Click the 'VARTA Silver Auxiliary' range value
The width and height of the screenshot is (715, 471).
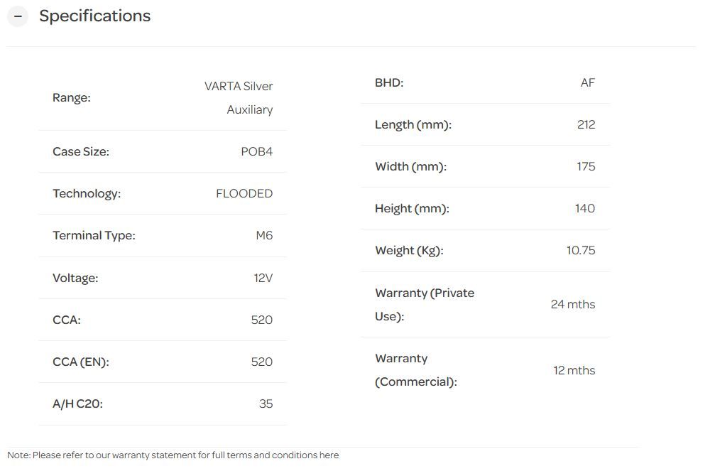239,97
